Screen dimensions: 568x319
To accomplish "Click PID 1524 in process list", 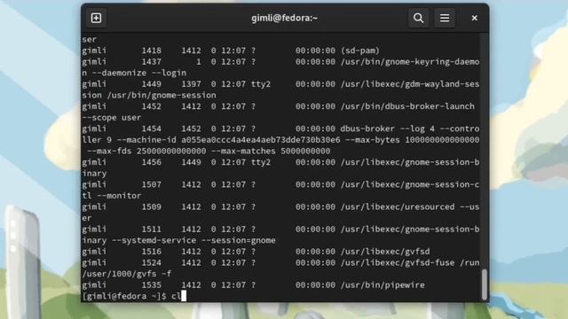I will pos(152,263).
